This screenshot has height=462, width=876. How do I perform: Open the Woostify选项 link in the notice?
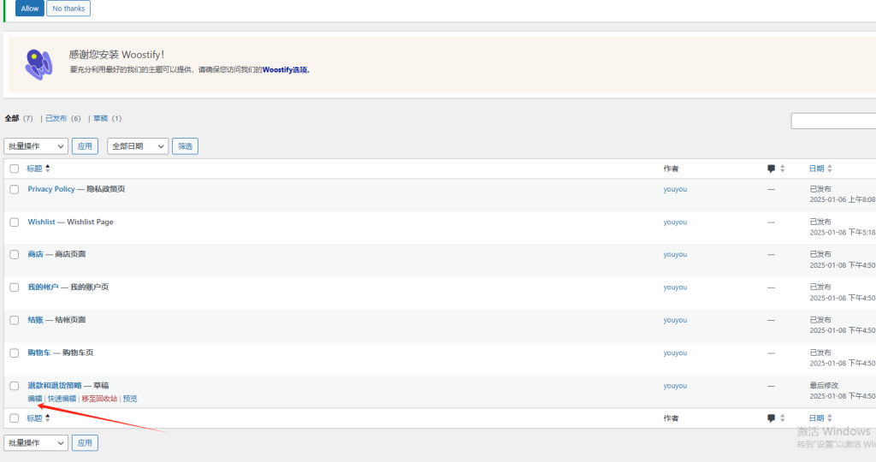(x=285, y=70)
